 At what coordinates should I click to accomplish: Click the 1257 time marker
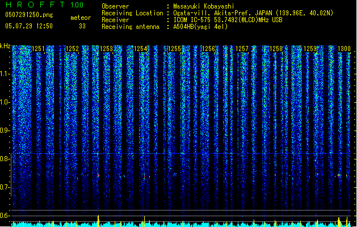242,49
